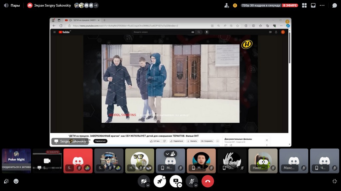This screenshot has width=341, height=191.
Task: Click the yellow warning indicator icon
Action: coord(235,5)
